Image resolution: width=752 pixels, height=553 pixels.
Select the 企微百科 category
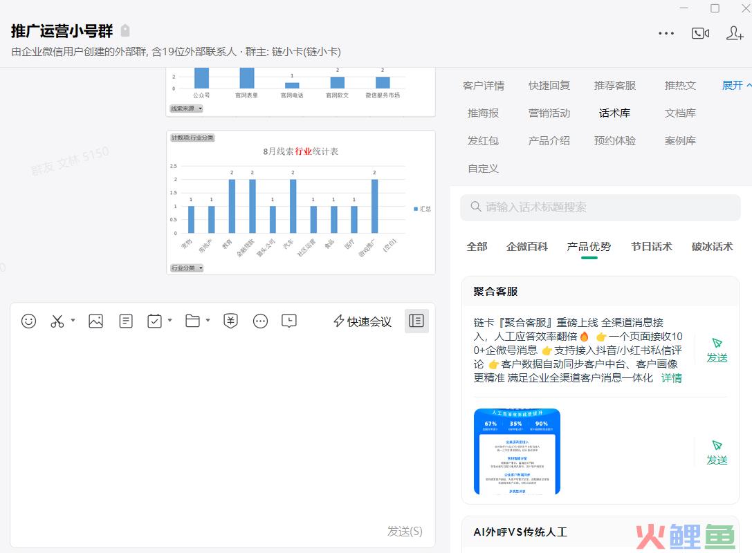[526, 247]
